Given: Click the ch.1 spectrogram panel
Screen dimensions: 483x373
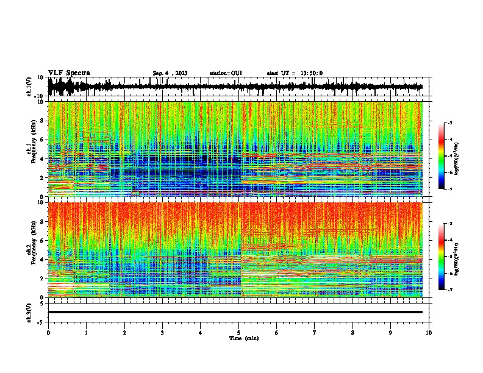Looking at the screenshot, I should pyautogui.click(x=235, y=149).
